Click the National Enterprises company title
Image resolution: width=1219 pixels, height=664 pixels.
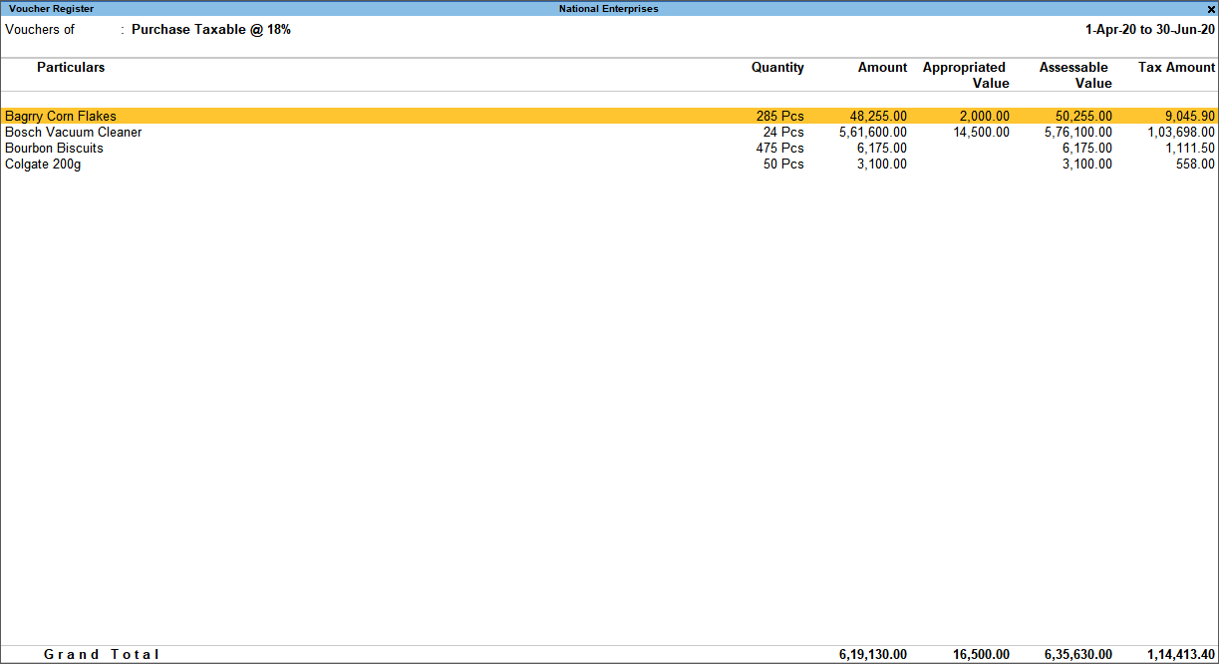pos(609,9)
